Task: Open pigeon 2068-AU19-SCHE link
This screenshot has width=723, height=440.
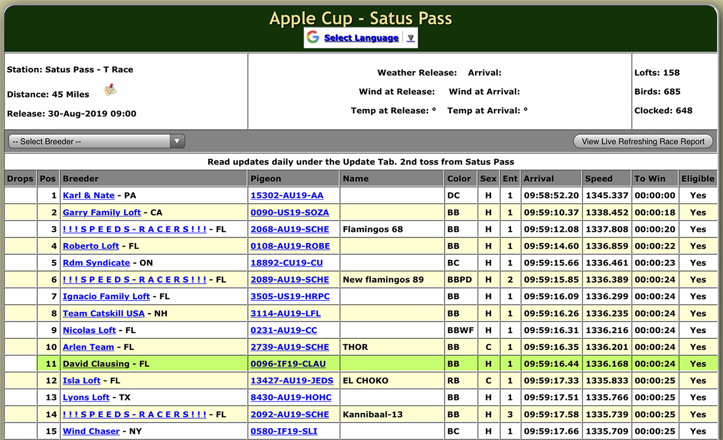Action: click(x=290, y=229)
